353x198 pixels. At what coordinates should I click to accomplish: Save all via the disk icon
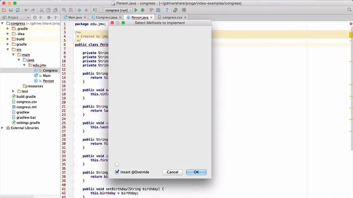(10, 10)
